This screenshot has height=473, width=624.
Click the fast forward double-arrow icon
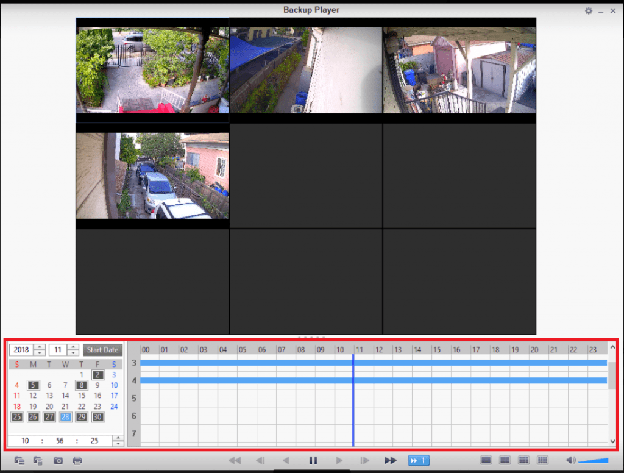(391, 460)
